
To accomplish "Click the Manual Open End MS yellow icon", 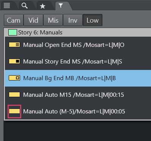I will click(14, 45).
